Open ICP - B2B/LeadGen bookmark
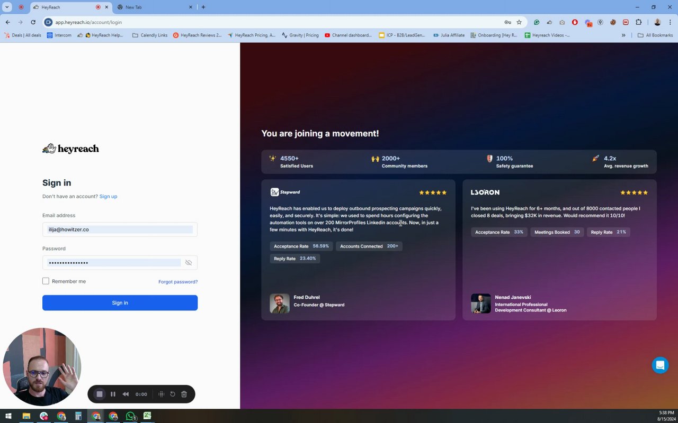Viewport: 678px width, 423px height. pos(402,35)
